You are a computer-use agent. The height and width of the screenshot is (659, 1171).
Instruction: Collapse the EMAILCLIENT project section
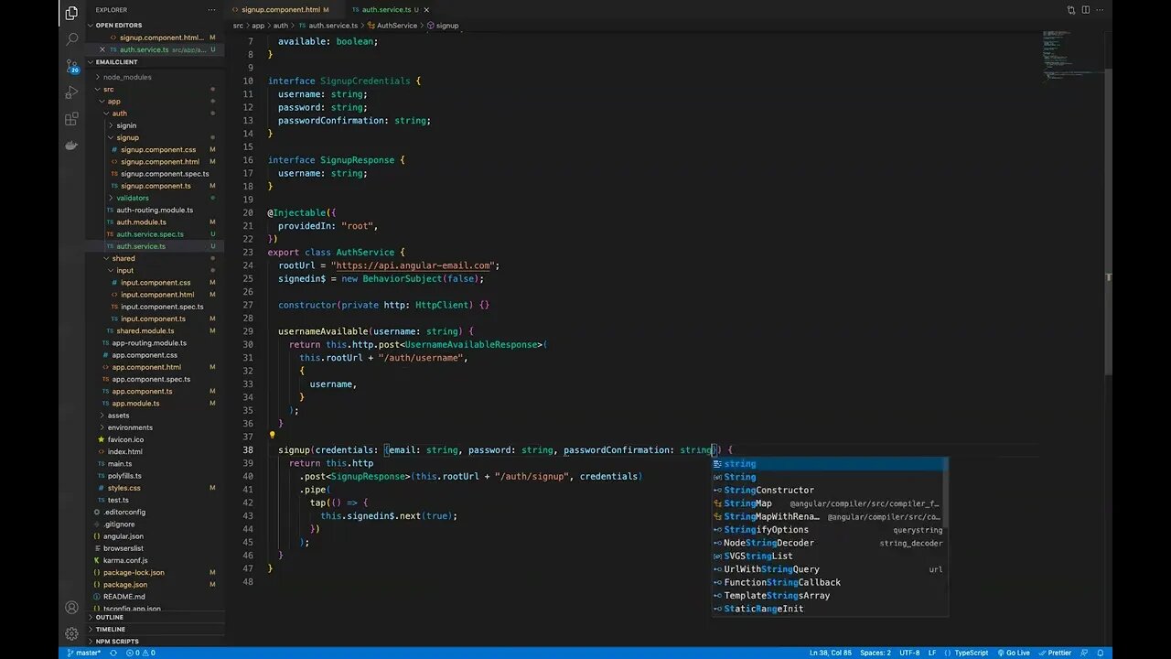116,62
